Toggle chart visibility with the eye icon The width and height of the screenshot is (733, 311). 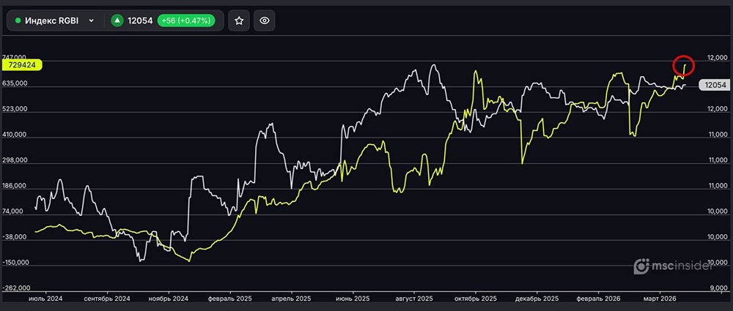265,20
